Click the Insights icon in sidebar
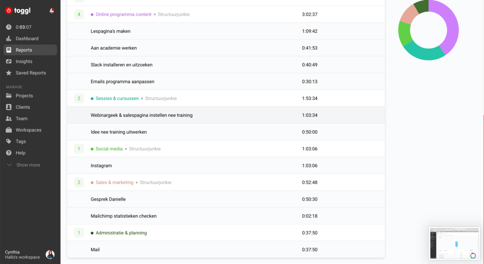 [x=9, y=62]
